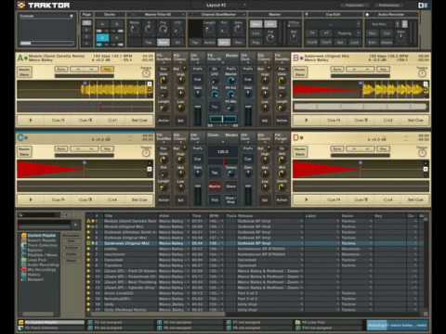Click the browser search field
Viewport: 446px width, 334px height.
(x=39, y=214)
